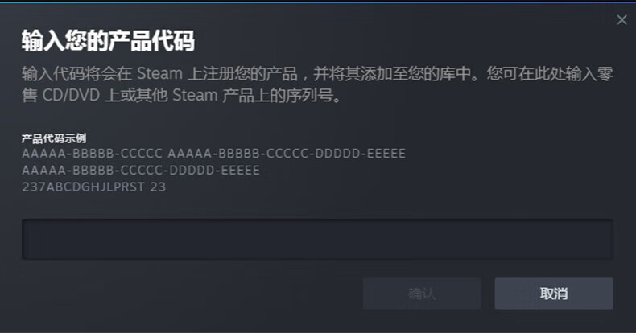
Task: Select the 237ABCDGHJLPRST 23 example code
Action: point(93,187)
